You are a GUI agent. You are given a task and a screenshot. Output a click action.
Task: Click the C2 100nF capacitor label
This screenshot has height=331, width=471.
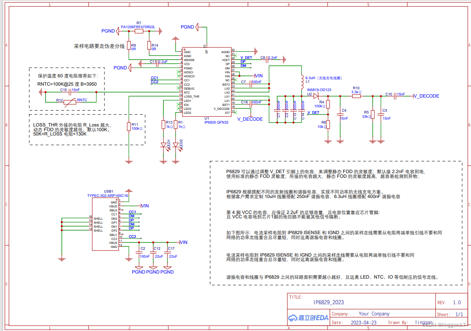145,252
